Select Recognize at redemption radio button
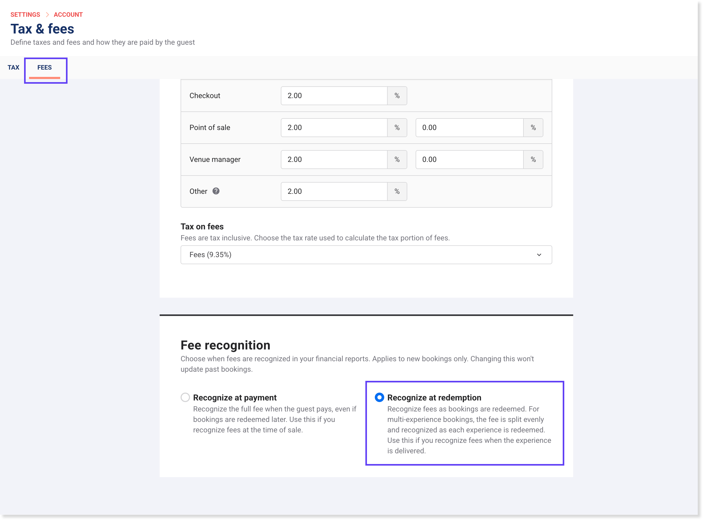703x520 pixels. pos(380,397)
